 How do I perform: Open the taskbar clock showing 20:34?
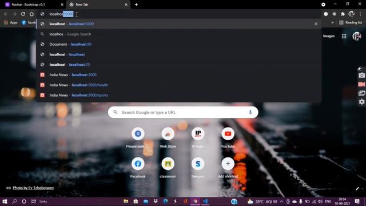coord(343,201)
